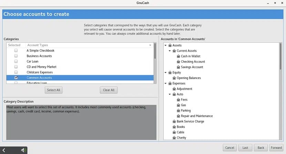Select the Car Loan row text
286x154 pixels.
32,61
